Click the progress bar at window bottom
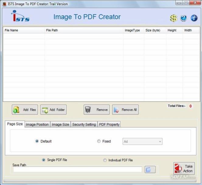 coord(100,181)
